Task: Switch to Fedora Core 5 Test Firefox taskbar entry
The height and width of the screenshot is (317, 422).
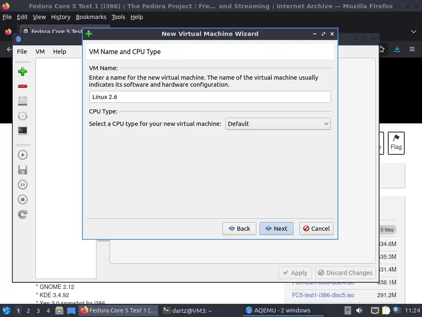Action: point(118,310)
